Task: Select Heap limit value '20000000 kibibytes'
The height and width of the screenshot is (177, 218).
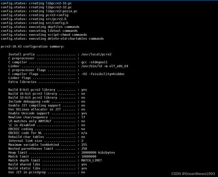Action: point(98,153)
